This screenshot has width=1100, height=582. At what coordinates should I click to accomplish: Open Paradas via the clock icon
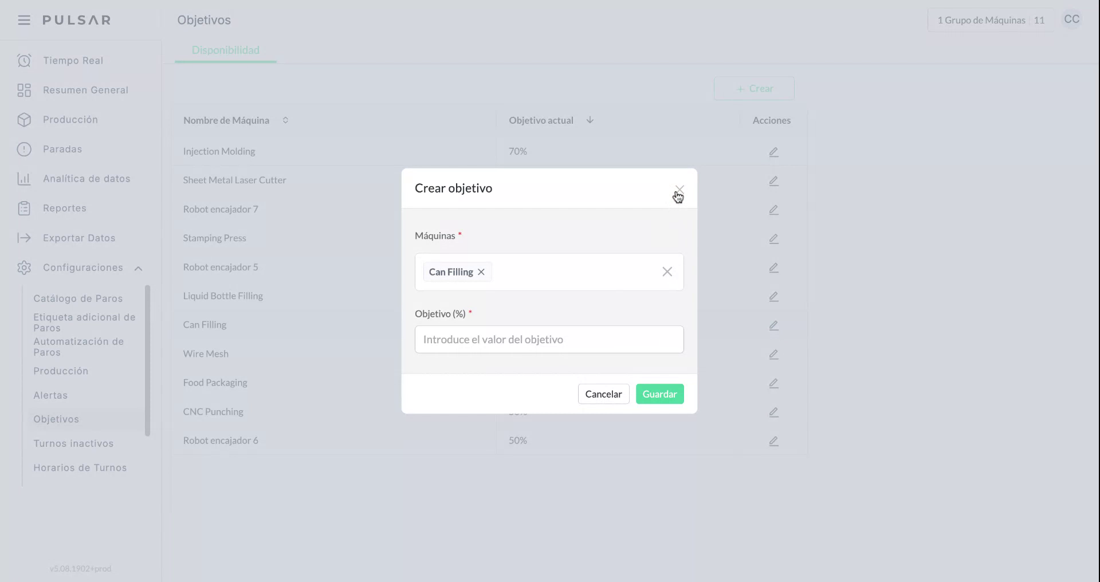coord(23,149)
